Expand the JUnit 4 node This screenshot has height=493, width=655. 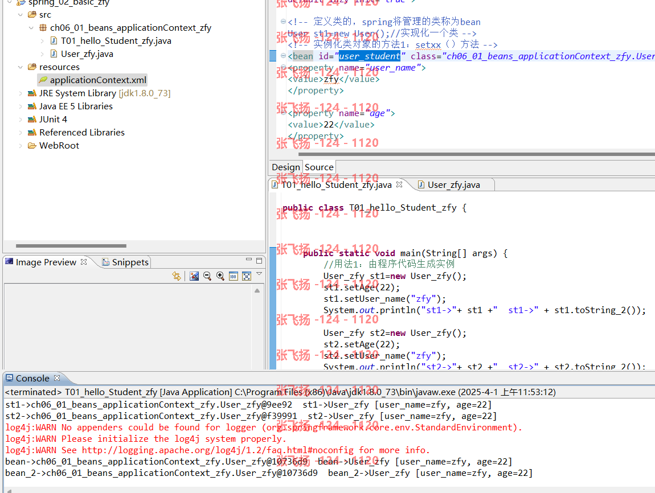tap(20, 120)
